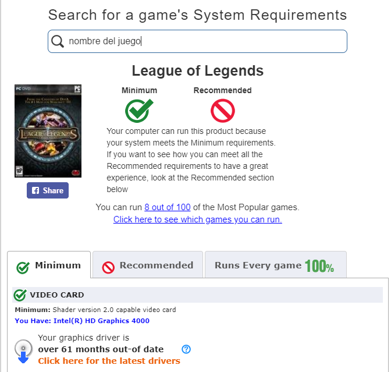Switch to the Minimum requirements tab
Screen dimensions: 391x372
tap(49, 265)
